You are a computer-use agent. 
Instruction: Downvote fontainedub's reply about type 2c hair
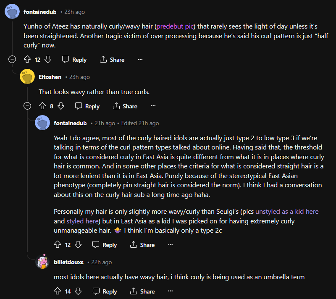pyautogui.click(x=78, y=244)
